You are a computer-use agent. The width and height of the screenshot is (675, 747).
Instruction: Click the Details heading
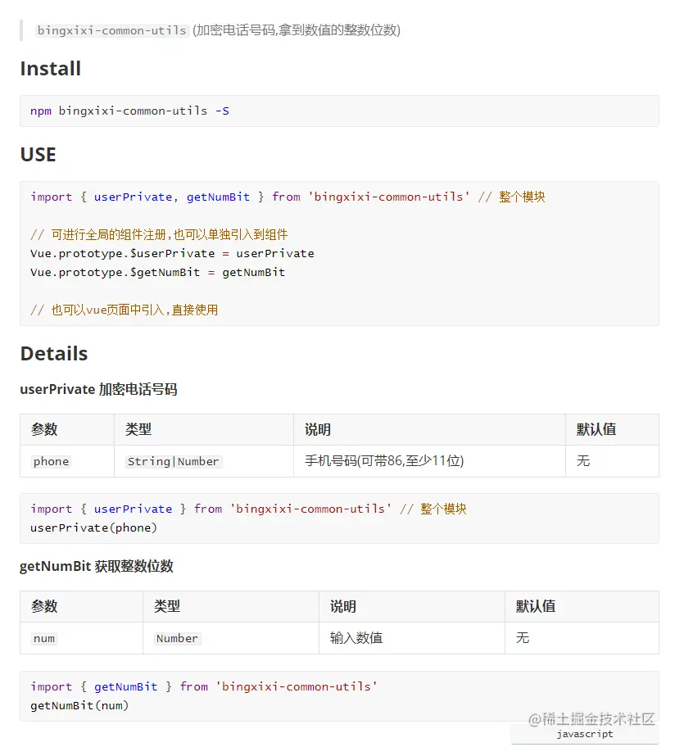point(53,354)
